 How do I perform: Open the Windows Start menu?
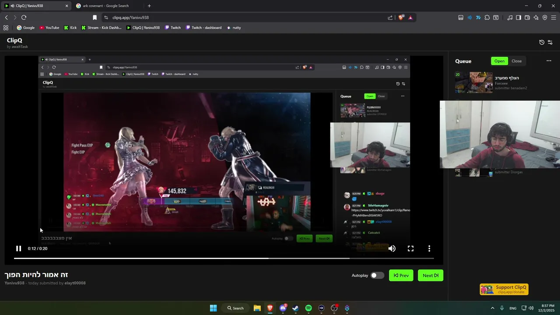point(213,308)
